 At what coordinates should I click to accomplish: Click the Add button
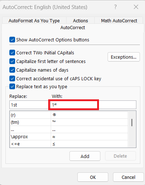pyautogui.click(x=85, y=156)
